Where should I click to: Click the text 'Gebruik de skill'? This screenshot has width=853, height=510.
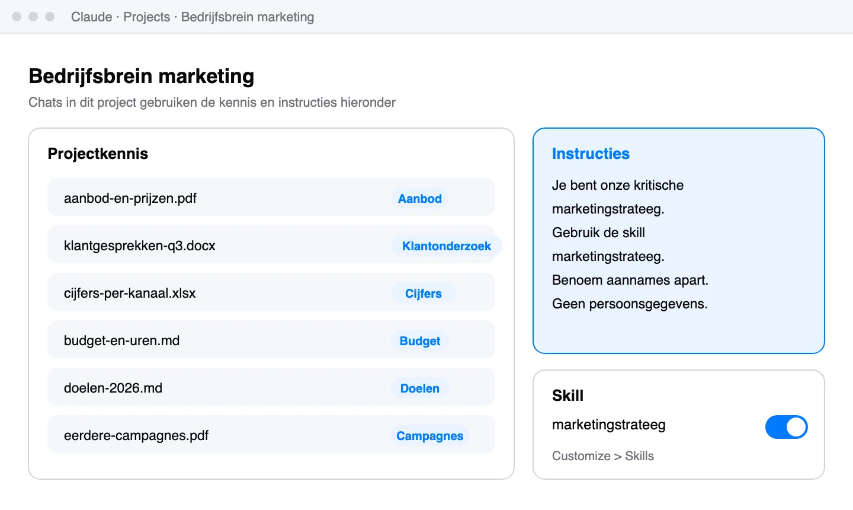click(598, 232)
